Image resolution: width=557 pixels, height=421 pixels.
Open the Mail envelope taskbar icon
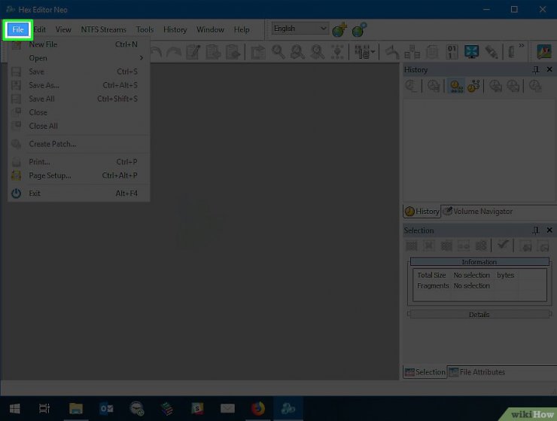coord(227,408)
